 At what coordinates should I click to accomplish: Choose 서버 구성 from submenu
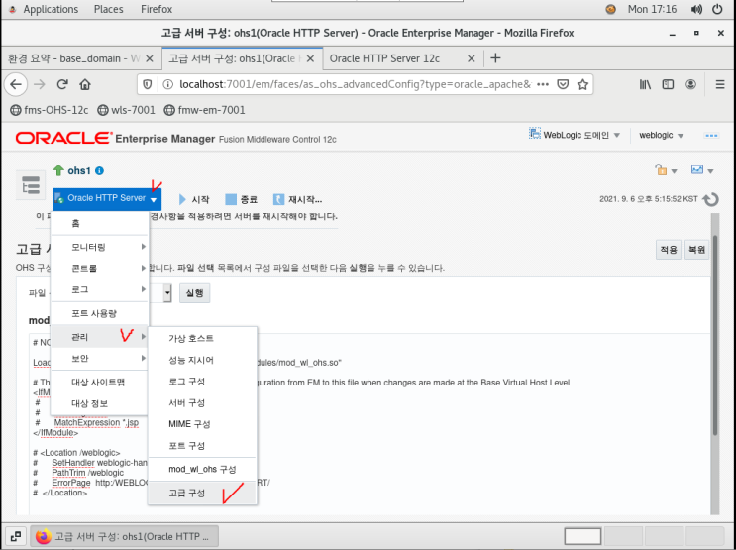202,403
